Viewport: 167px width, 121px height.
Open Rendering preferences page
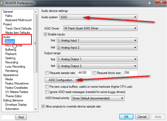coord(12,71)
